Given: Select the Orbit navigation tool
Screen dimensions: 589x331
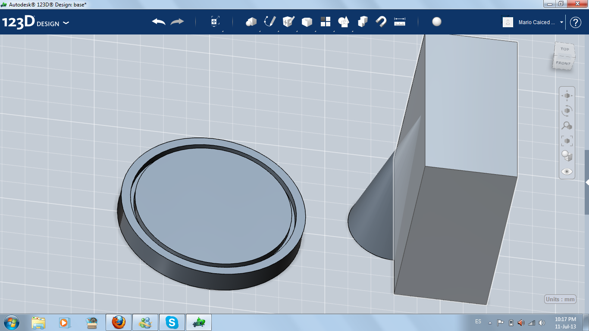Looking at the screenshot, I should click(x=567, y=110).
